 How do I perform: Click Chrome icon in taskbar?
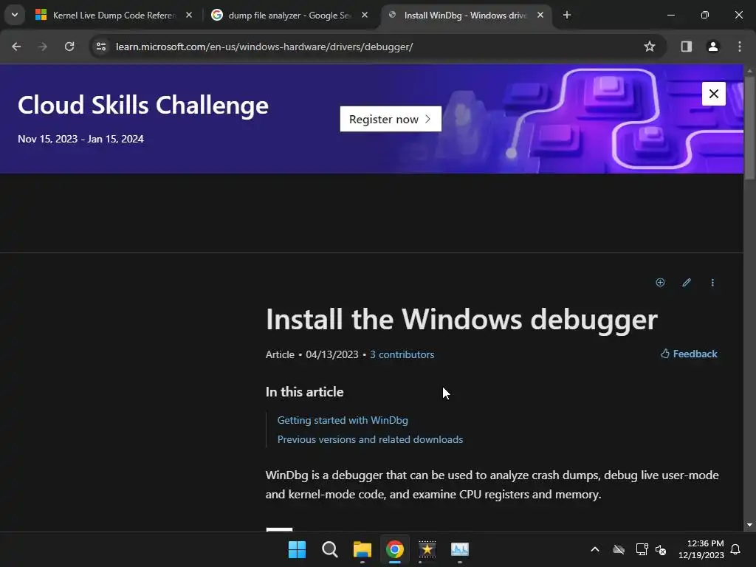click(x=395, y=549)
